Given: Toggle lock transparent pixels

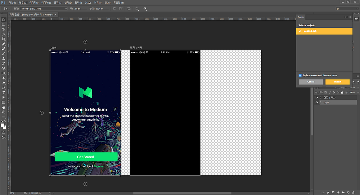Looking at the screenshot, I should [325, 92].
